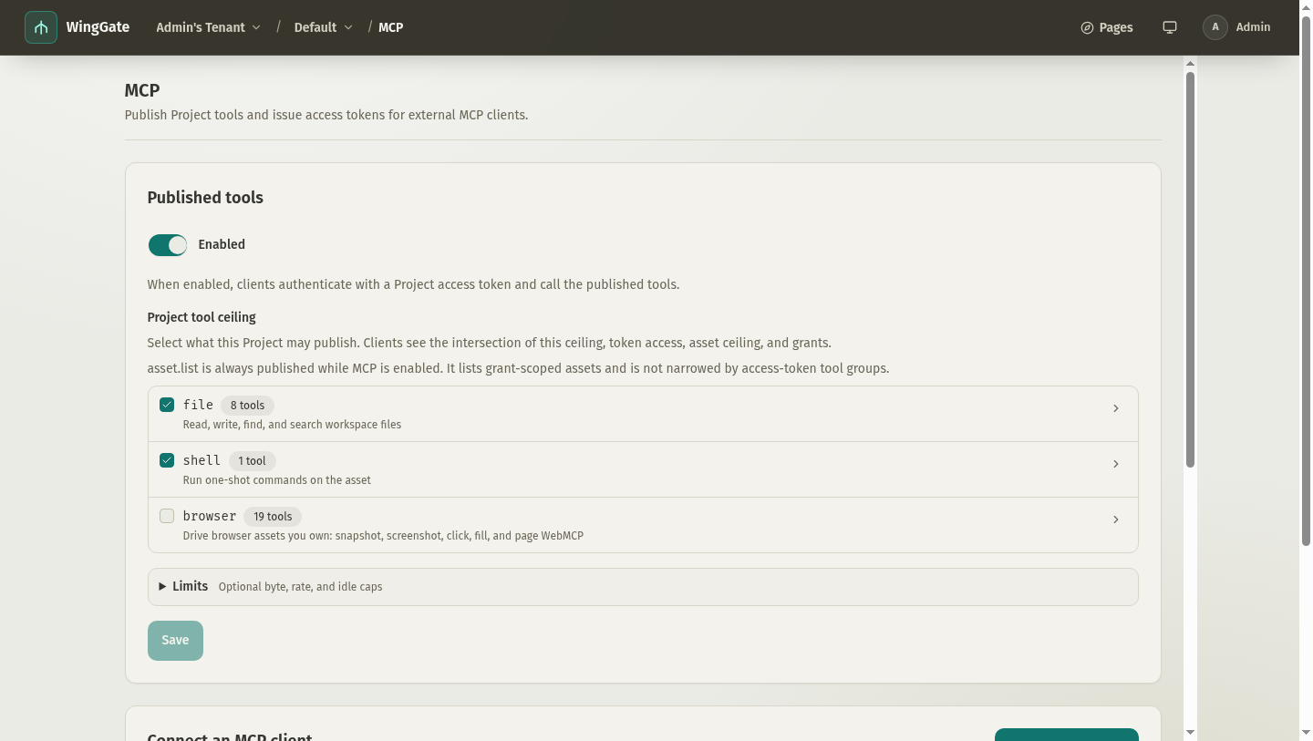
Task: Open the Admin's Tenant dropdown
Action: 208,27
